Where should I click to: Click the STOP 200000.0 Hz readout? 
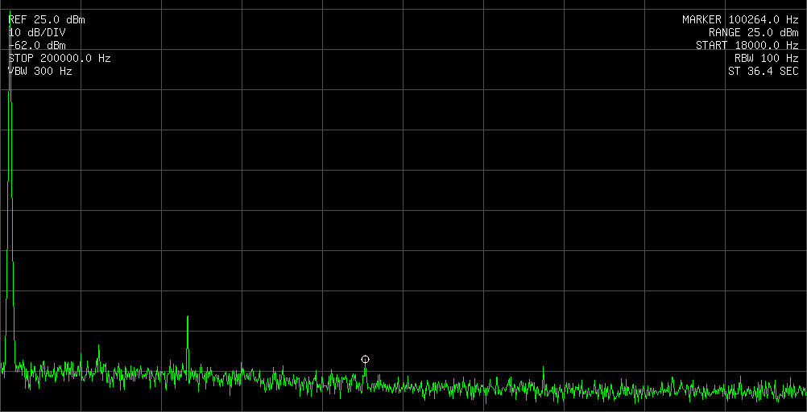pos(60,59)
